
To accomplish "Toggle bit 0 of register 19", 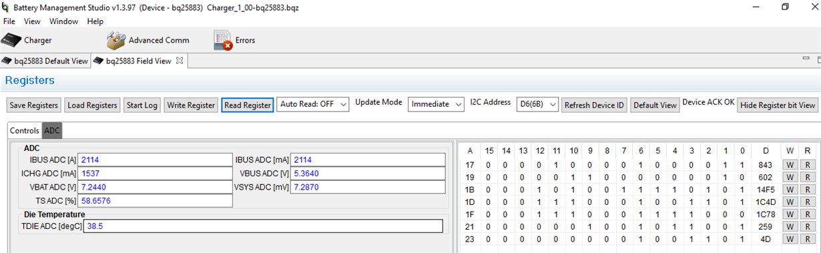I will coord(742,177).
